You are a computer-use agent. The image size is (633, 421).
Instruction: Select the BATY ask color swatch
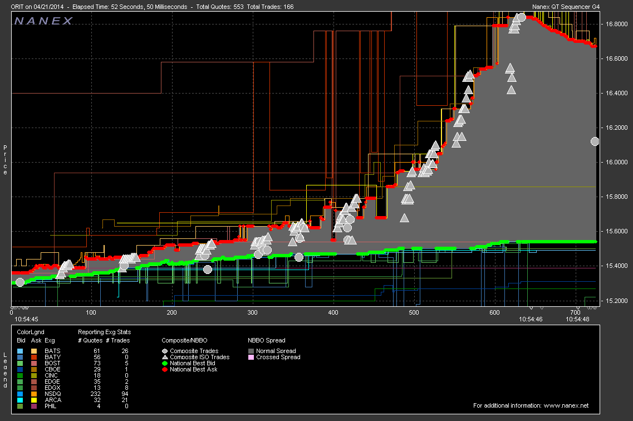click(34, 357)
